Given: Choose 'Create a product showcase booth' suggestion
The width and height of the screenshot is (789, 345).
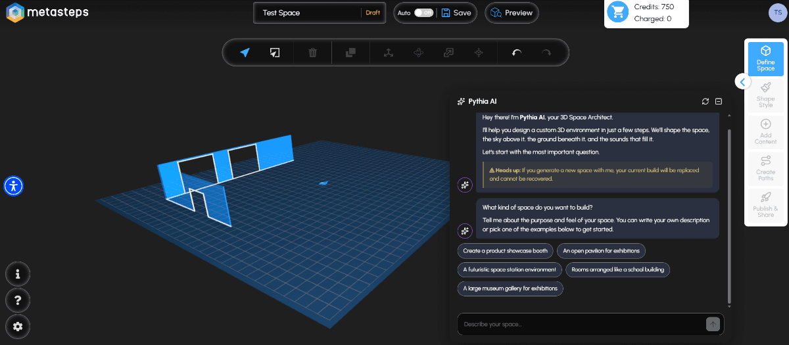Looking at the screenshot, I should 505,251.
